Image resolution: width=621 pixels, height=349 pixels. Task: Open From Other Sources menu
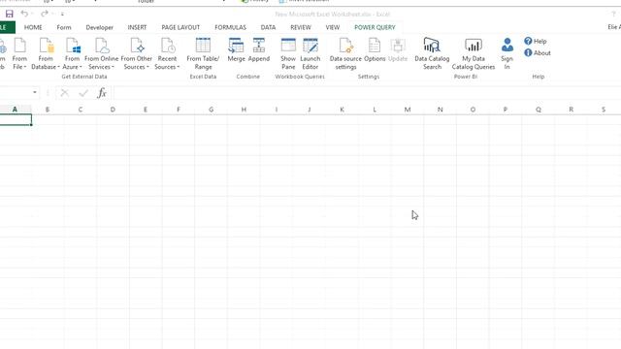coord(136,54)
